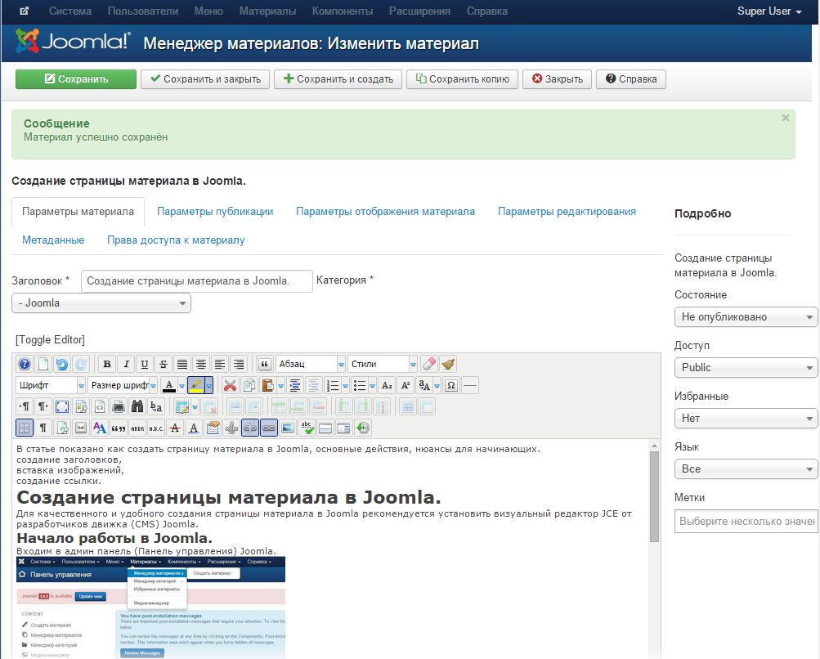The height and width of the screenshot is (659, 820).
Task: Click the yellow highlight color swatch
Action: point(195,385)
